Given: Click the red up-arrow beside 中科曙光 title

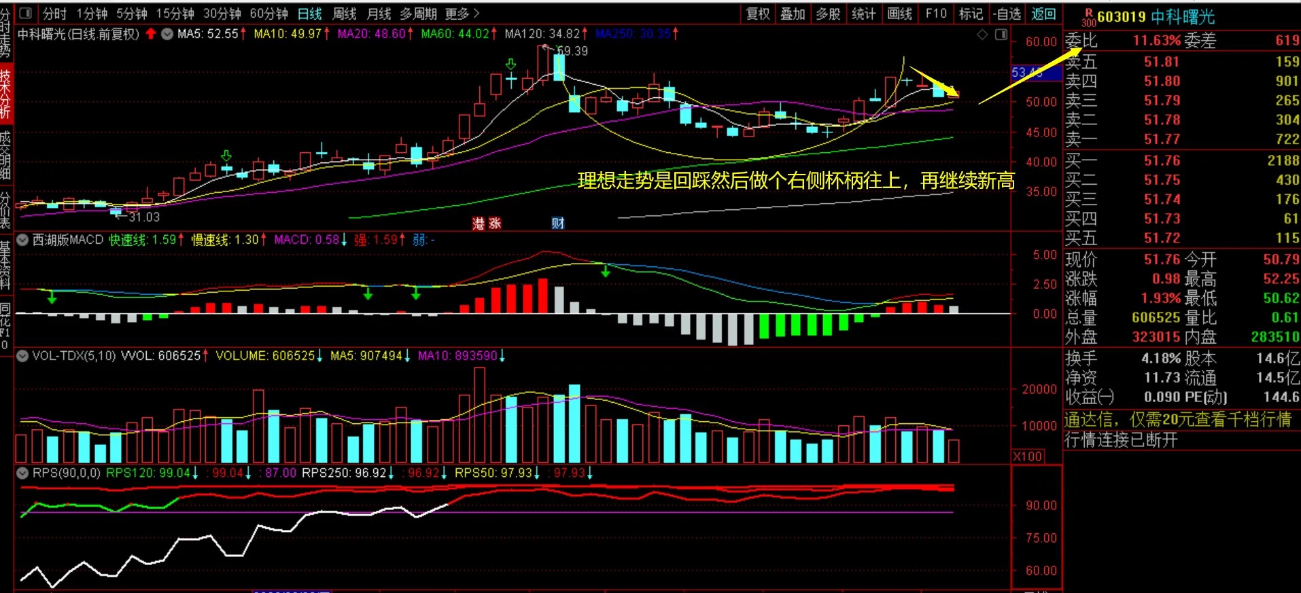Looking at the screenshot, I should [151, 33].
